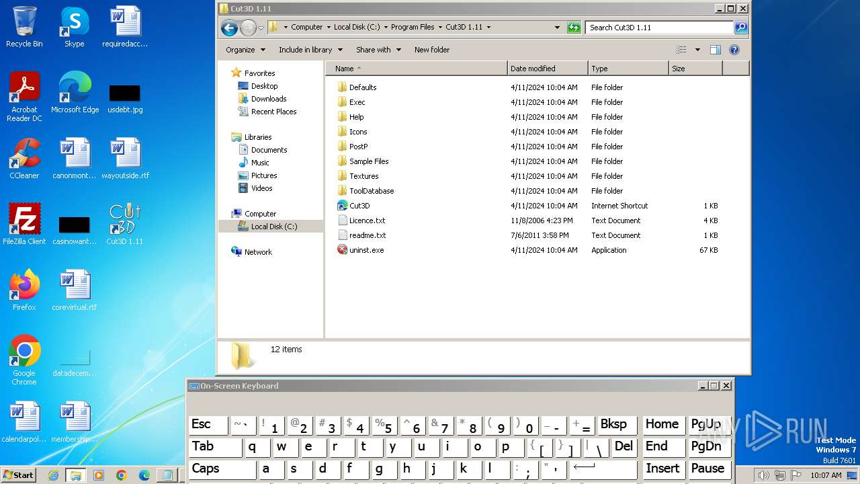Select usdebt.jpg file on desktop

[x=125, y=98]
